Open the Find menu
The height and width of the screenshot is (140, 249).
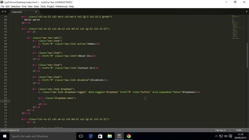(24, 7)
